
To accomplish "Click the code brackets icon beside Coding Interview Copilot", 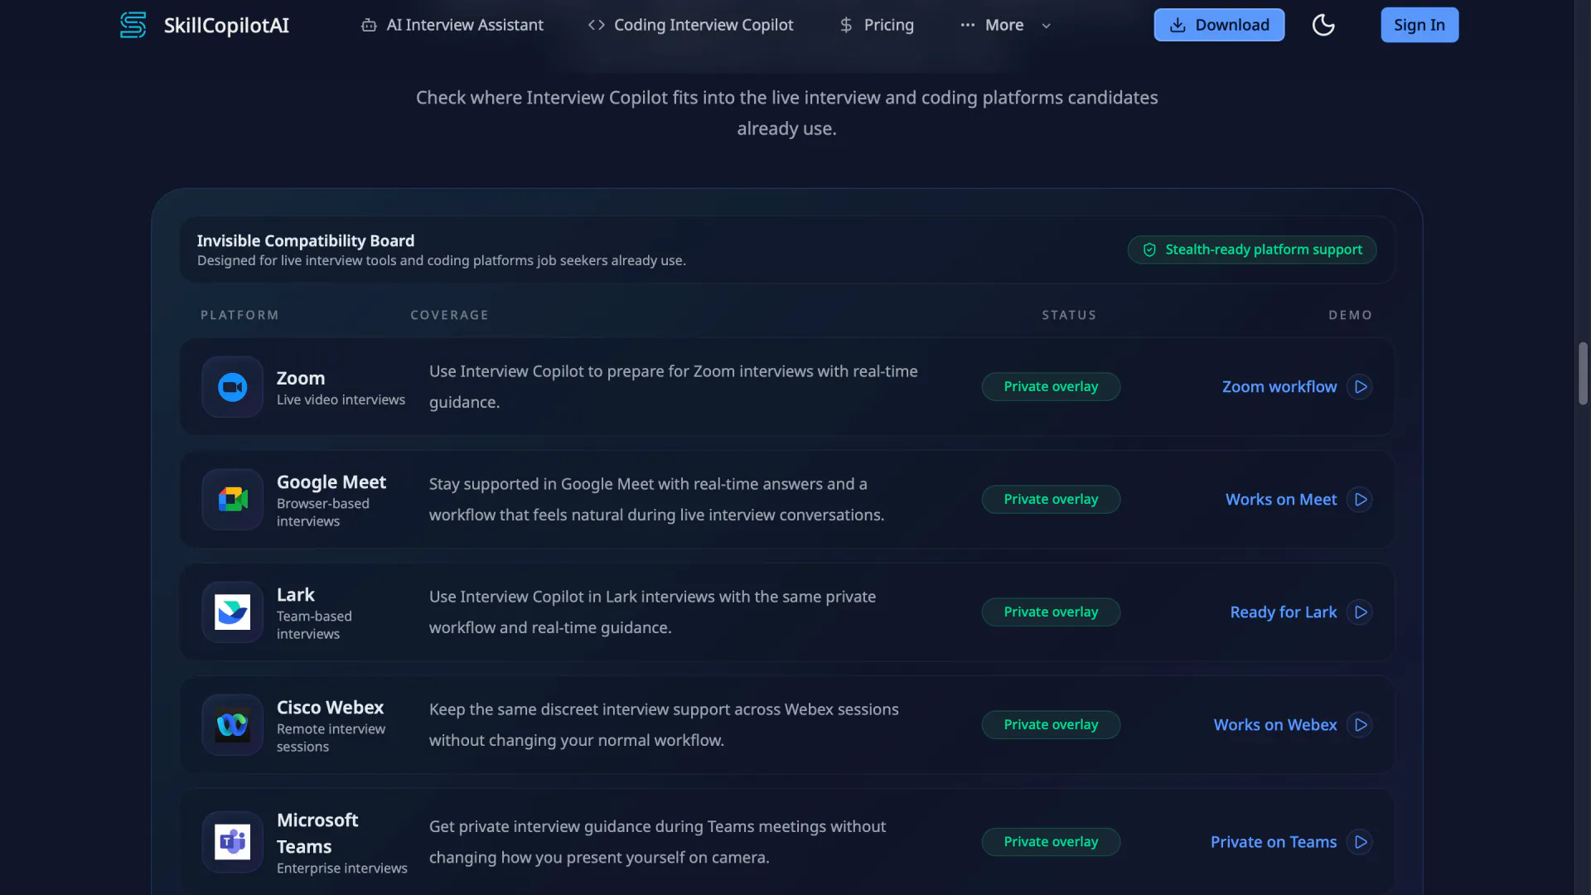I will pos(596,25).
